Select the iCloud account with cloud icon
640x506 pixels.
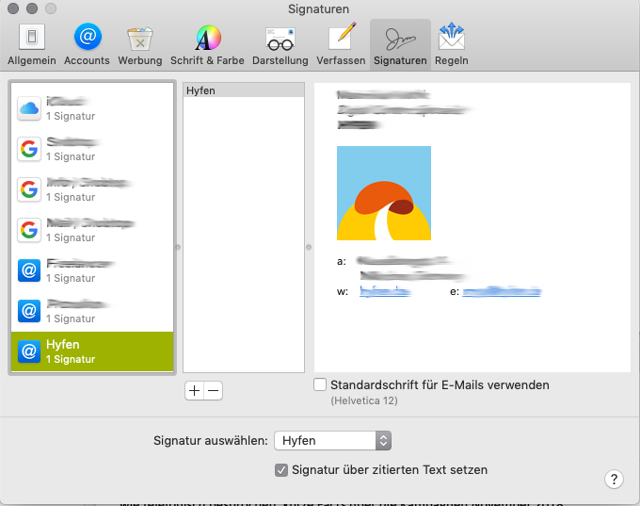(92, 108)
